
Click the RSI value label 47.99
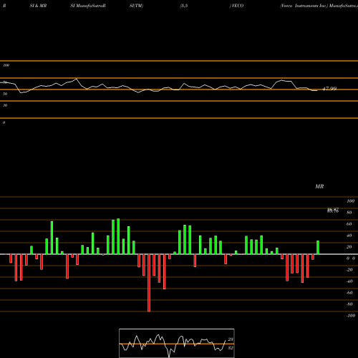point(329,89)
